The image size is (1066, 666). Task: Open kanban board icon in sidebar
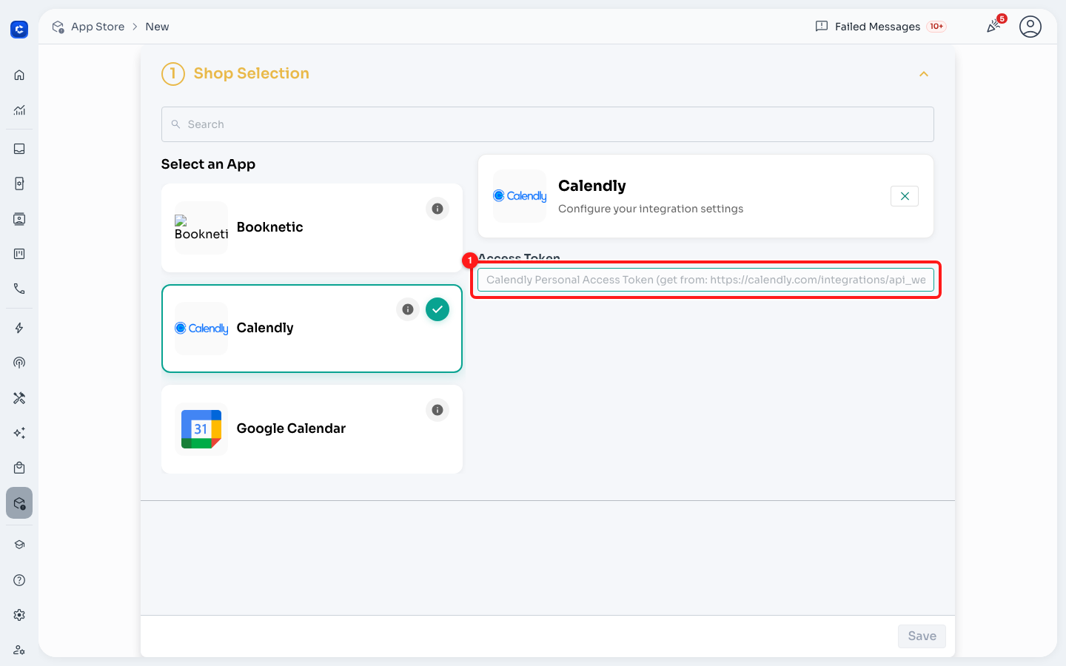tap(19, 254)
